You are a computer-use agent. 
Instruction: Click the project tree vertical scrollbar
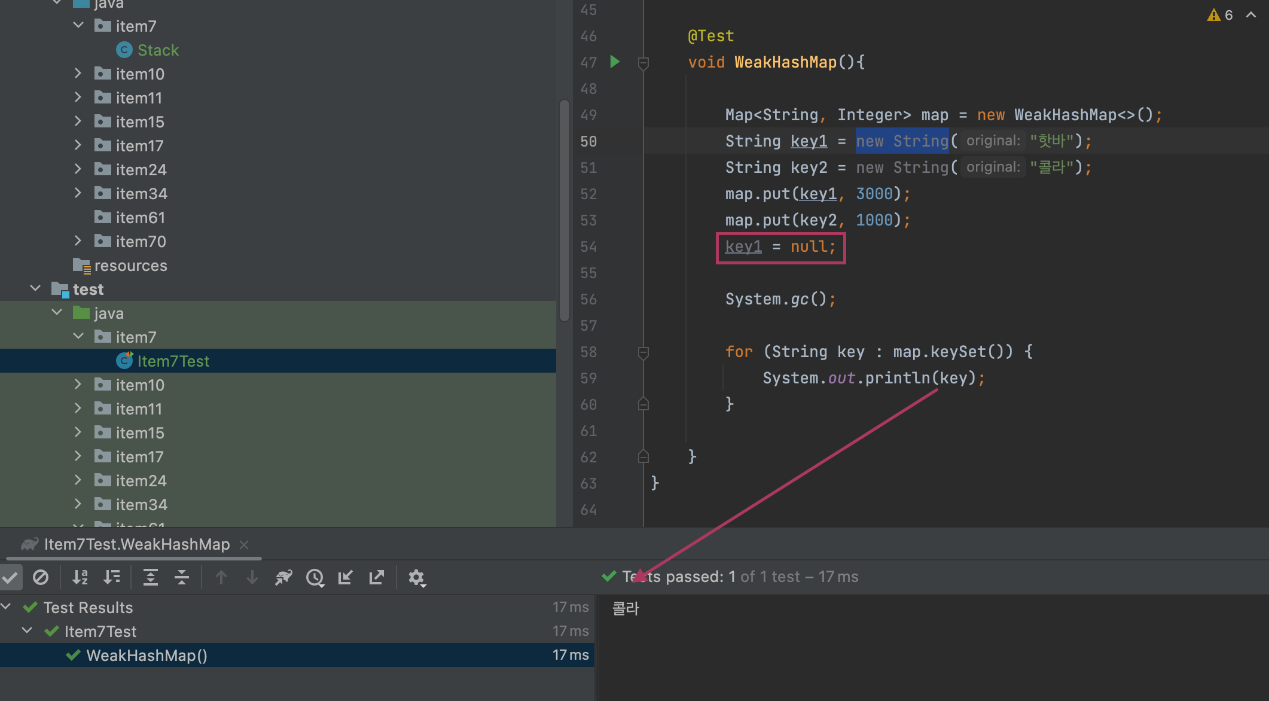point(564,211)
